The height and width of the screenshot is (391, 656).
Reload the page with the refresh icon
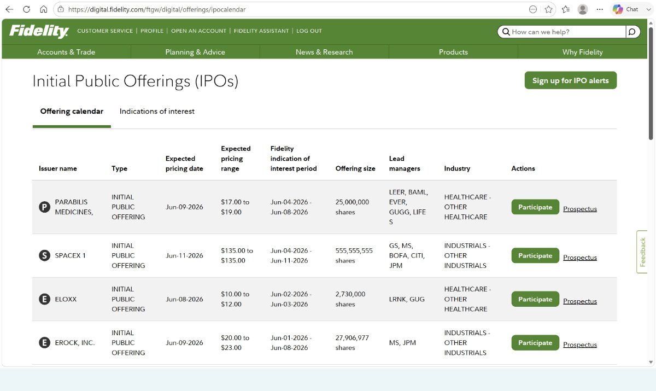[26, 9]
